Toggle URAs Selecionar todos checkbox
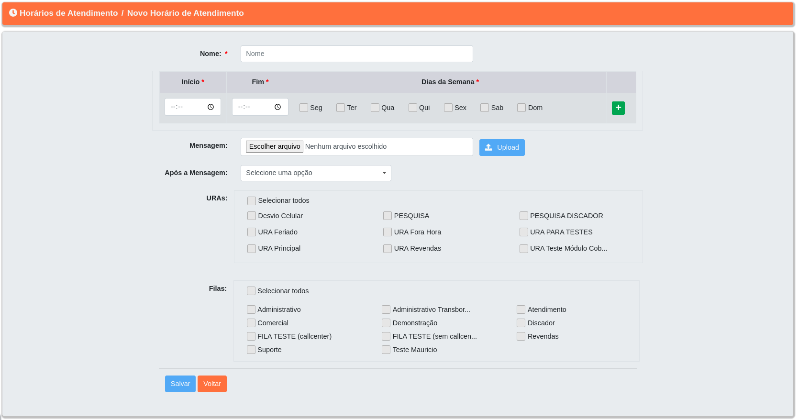 coord(252,200)
